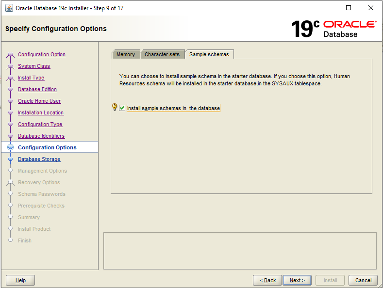Open the System Class step

tap(34, 66)
